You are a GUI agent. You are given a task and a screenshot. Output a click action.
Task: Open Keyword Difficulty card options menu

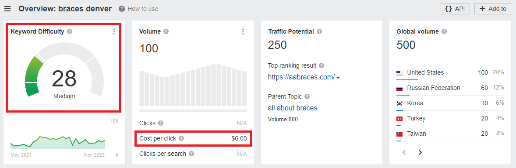[x=114, y=31]
